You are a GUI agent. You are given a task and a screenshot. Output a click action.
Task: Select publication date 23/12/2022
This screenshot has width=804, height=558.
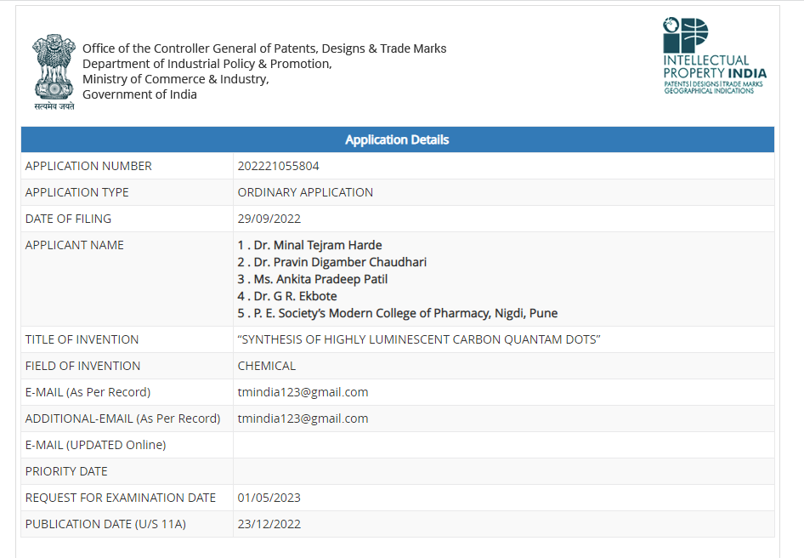[269, 524]
